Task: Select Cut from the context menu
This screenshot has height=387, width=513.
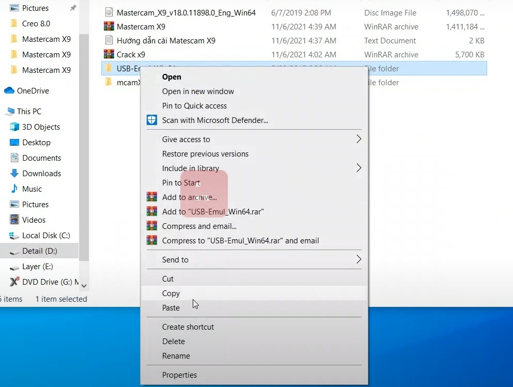Action: point(168,278)
